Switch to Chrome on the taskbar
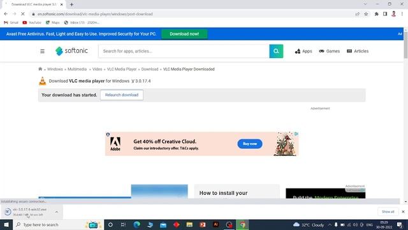 [242, 224]
